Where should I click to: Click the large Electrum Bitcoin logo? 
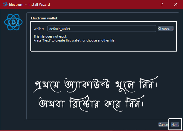coord(13,22)
